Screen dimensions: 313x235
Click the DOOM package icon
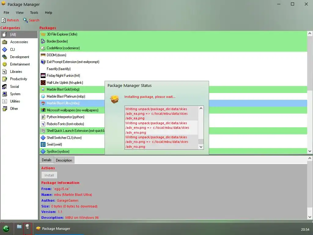43,55
